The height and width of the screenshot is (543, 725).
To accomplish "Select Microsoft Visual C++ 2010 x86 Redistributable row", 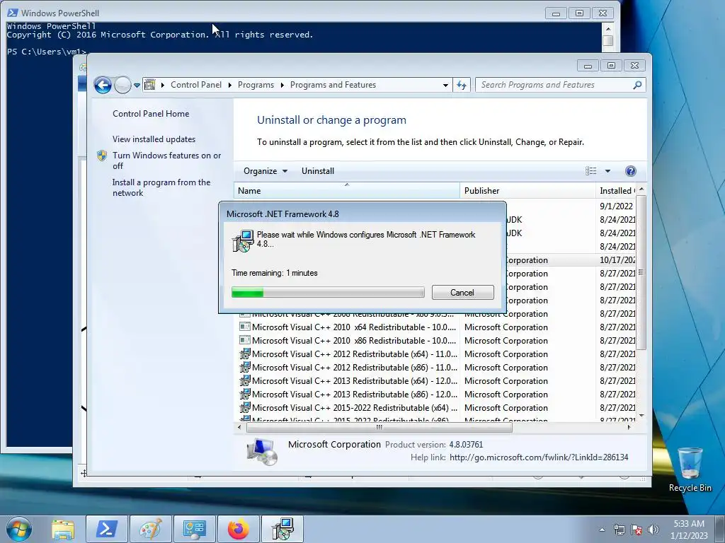I will click(x=437, y=340).
